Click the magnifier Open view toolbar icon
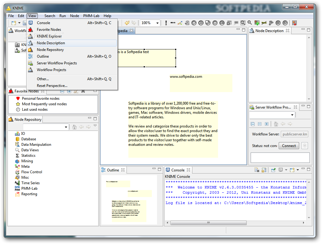Image resolution: width=322 pixels, height=244 pixels. point(250,23)
